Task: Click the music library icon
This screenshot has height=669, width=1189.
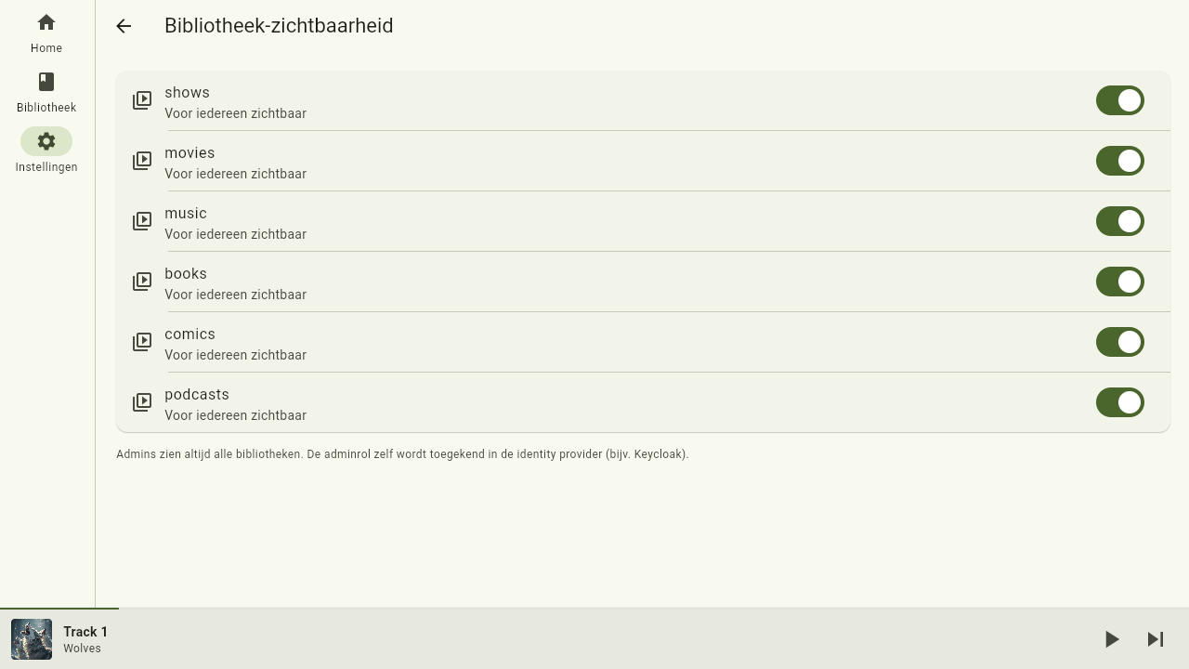Action: click(x=142, y=221)
